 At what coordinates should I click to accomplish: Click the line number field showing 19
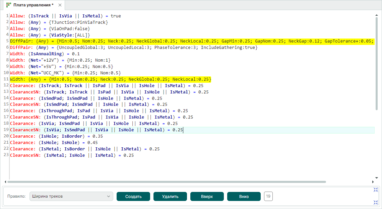[x=268, y=196]
